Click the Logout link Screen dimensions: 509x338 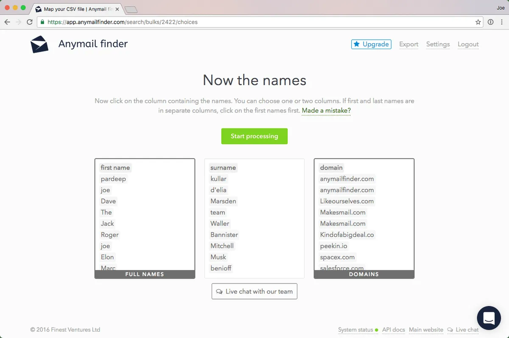click(x=468, y=44)
